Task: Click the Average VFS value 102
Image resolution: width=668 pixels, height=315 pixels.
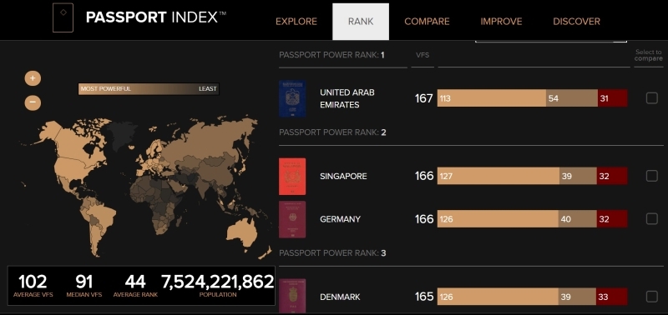Action: tap(33, 282)
